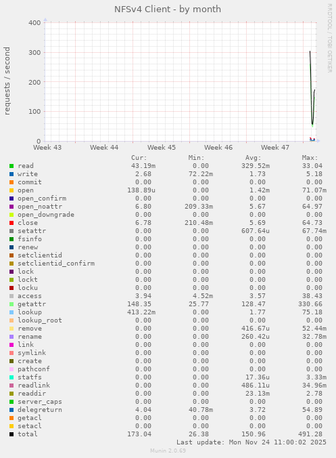Select the 'renew' legend label
Viewport: 336px width, 458px height.
click(x=28, y=247)
